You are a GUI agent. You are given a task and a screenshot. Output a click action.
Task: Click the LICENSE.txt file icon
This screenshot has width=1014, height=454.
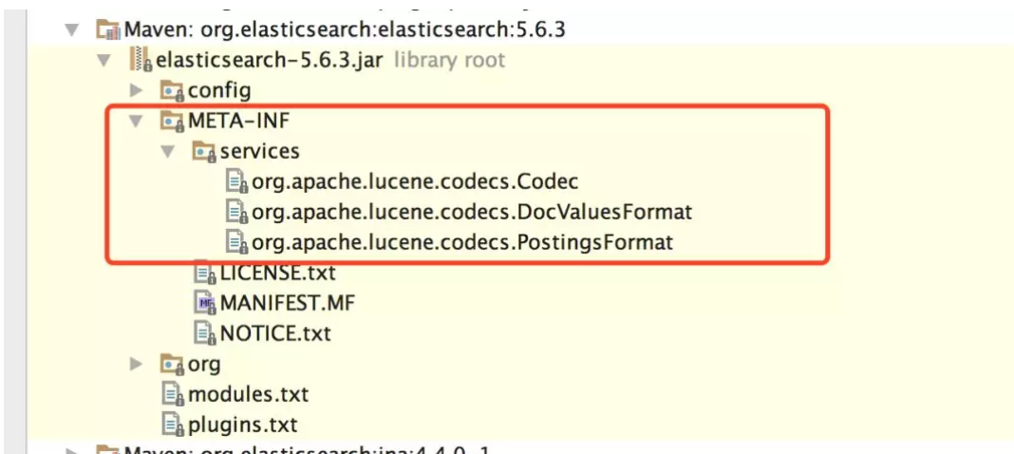[x=206, y=273]
